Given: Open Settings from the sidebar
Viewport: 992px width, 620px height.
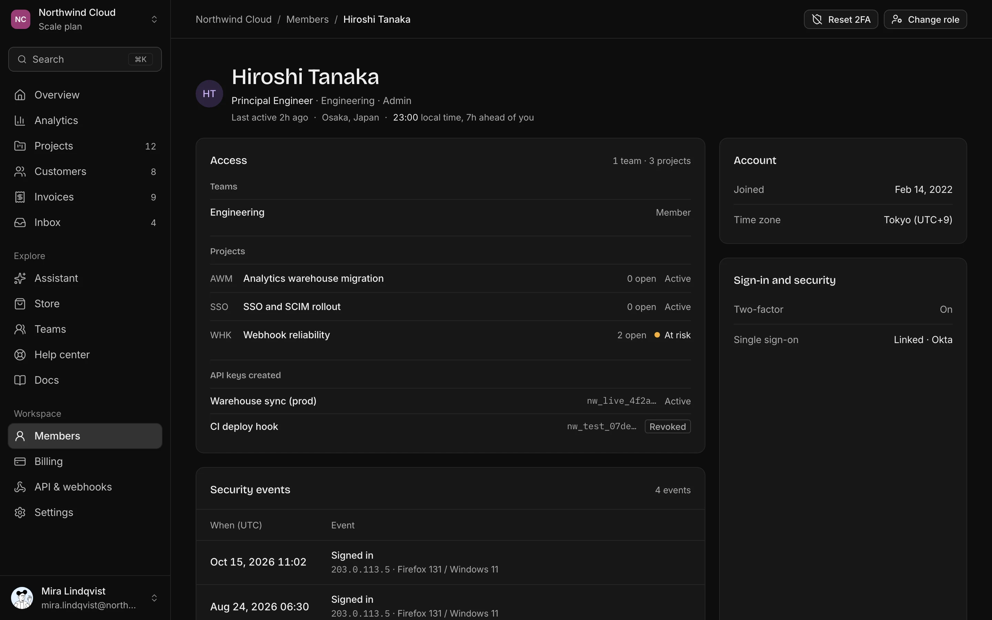Looking at the screenshot, I should tap(85, 512).
